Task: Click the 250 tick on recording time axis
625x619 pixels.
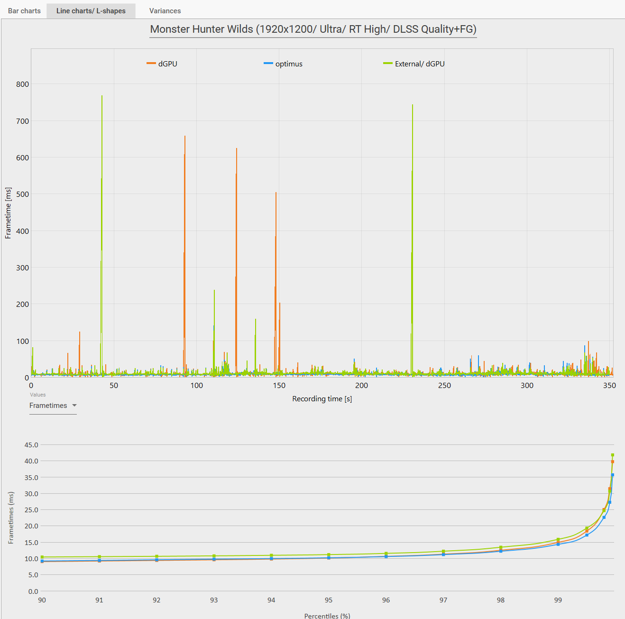Action: (444, 385)
